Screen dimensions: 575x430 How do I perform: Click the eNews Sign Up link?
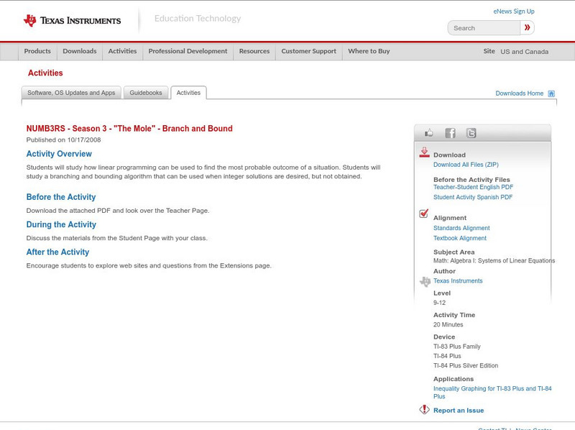pos(514,12)
